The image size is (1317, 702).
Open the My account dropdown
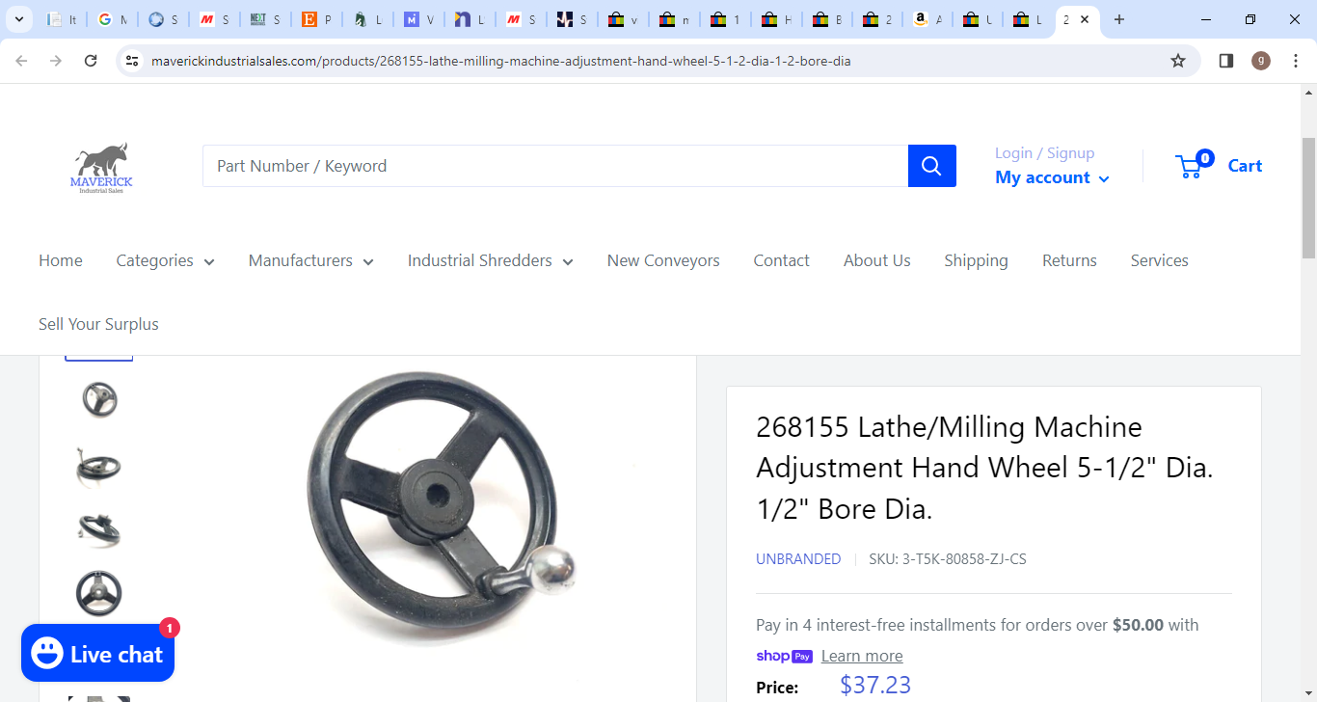tap(1052, 177)
